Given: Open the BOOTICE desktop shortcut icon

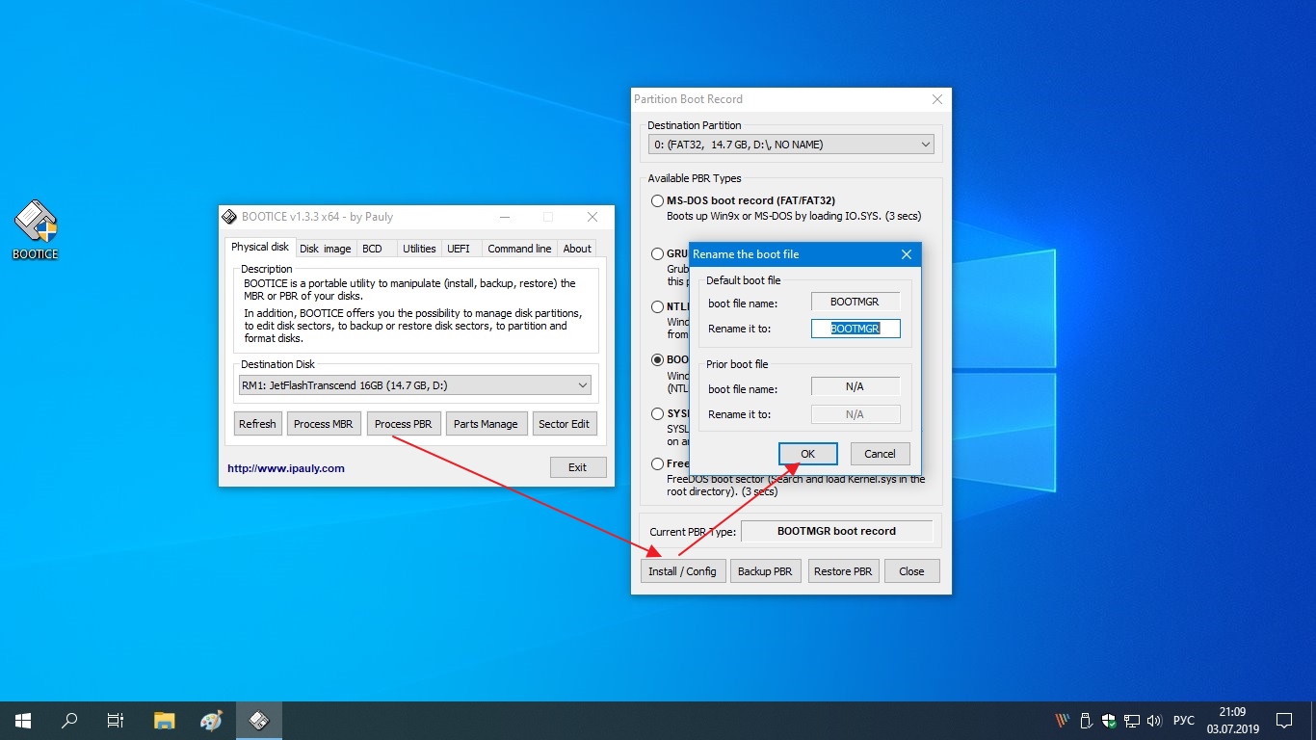Looking at the screenshot, I should point(36,230).
